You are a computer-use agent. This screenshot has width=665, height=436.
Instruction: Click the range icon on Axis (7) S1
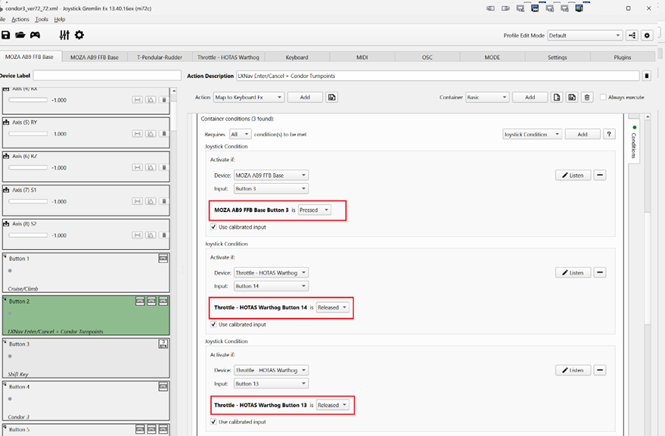138,201
